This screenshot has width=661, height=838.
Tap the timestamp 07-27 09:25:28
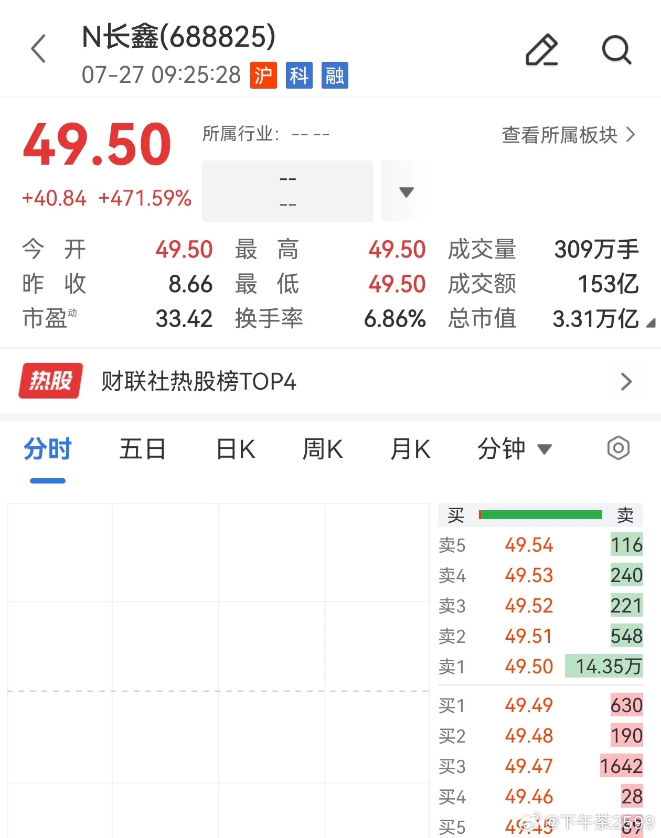click(x=161, y=75)
